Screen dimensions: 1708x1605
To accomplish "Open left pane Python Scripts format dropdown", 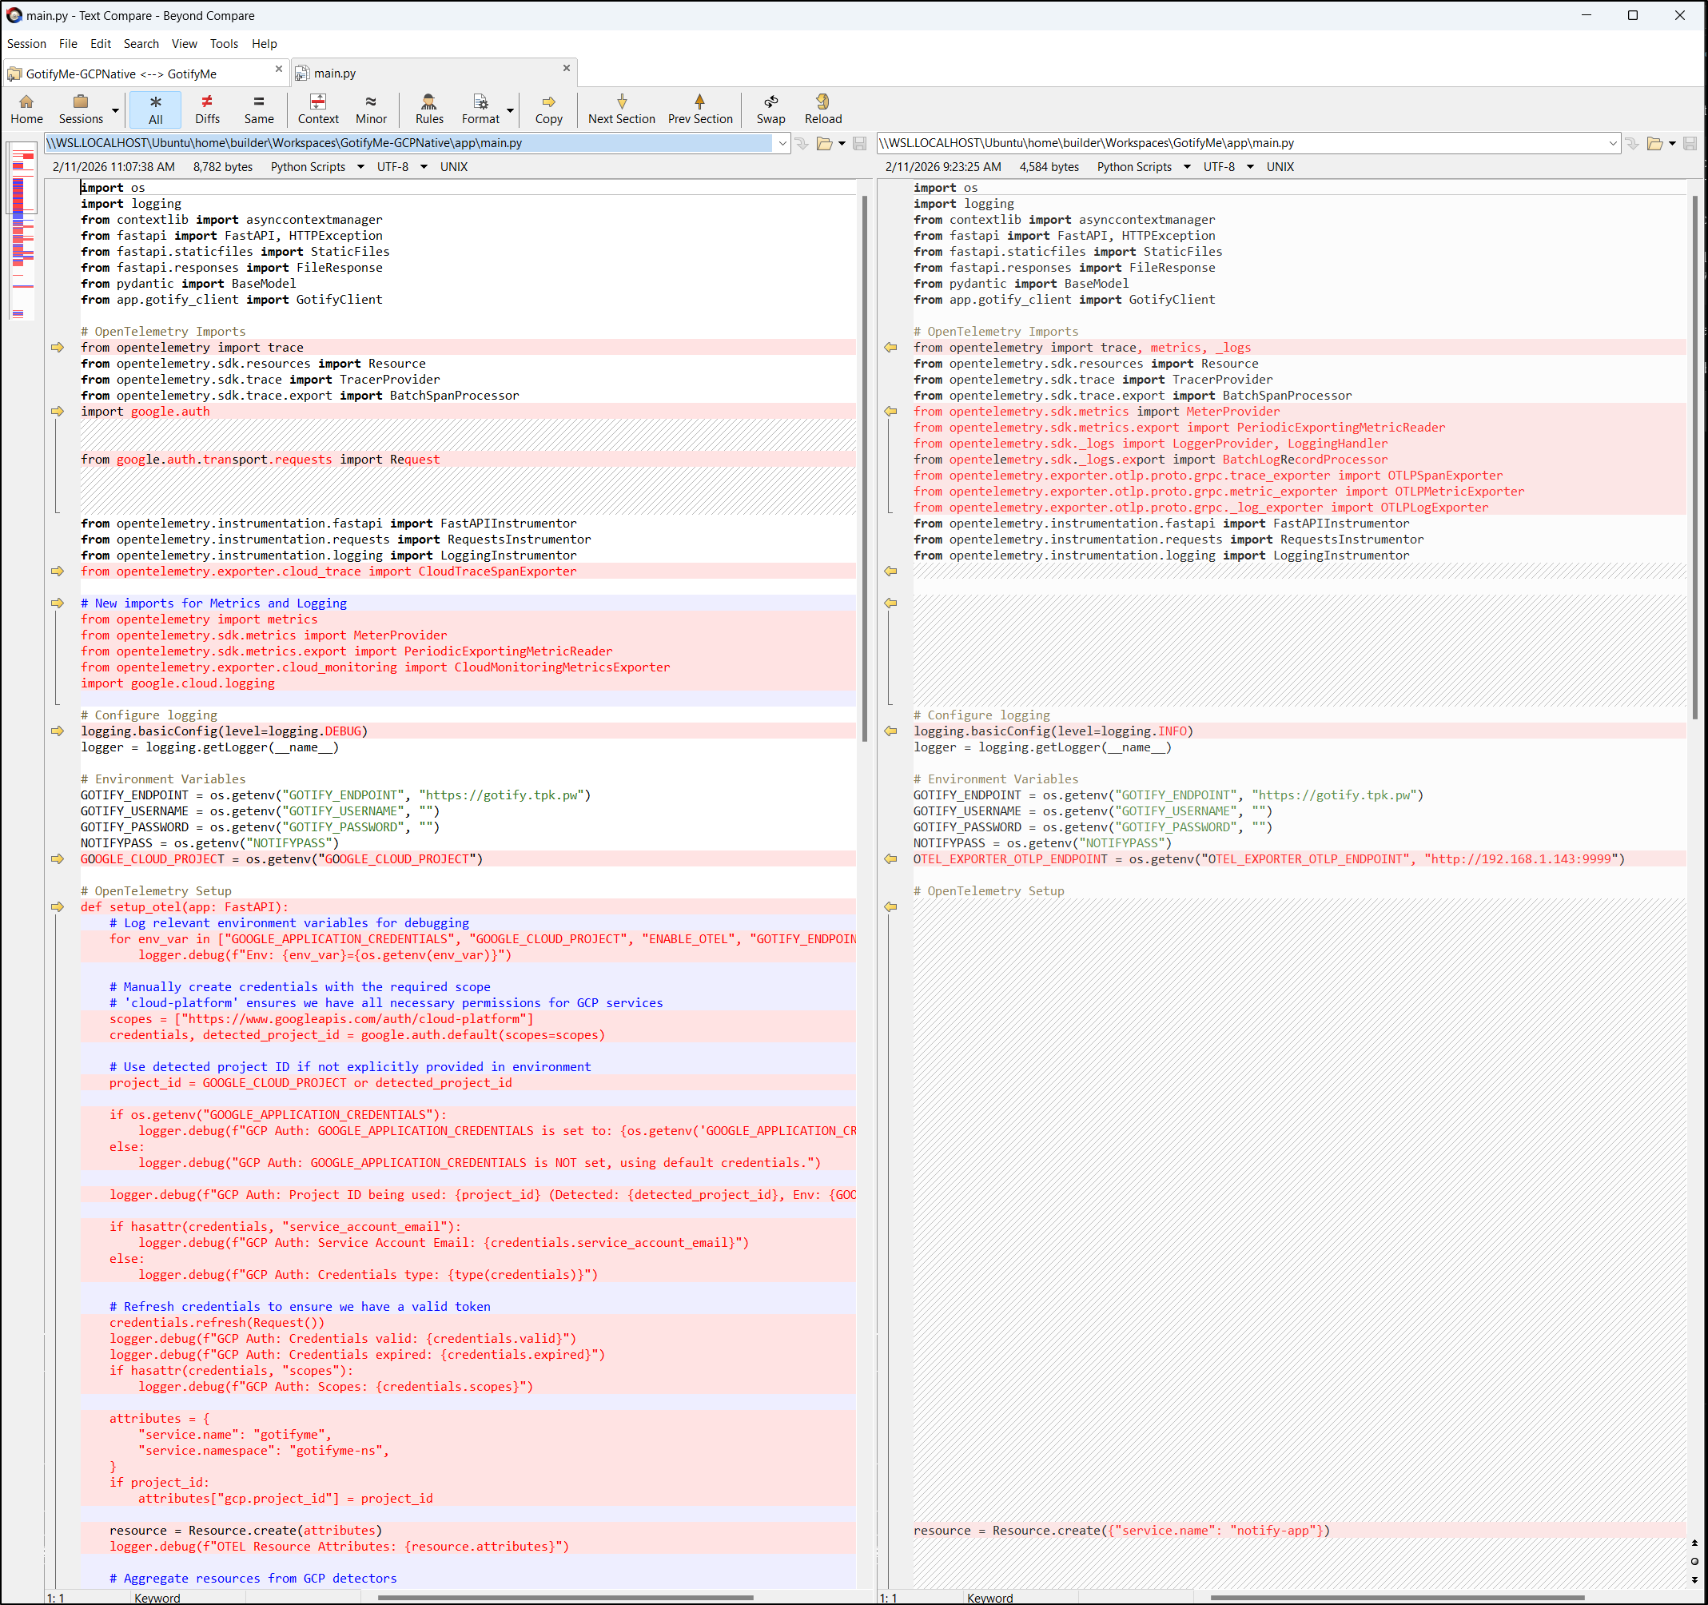I will tap(360, 167).
